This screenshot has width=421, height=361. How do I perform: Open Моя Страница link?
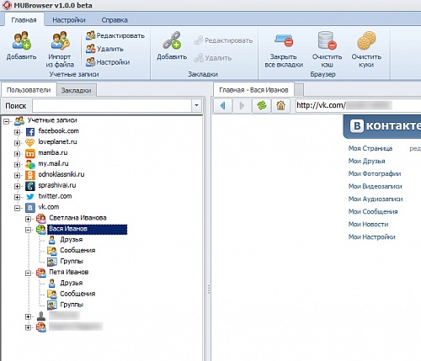370,148
